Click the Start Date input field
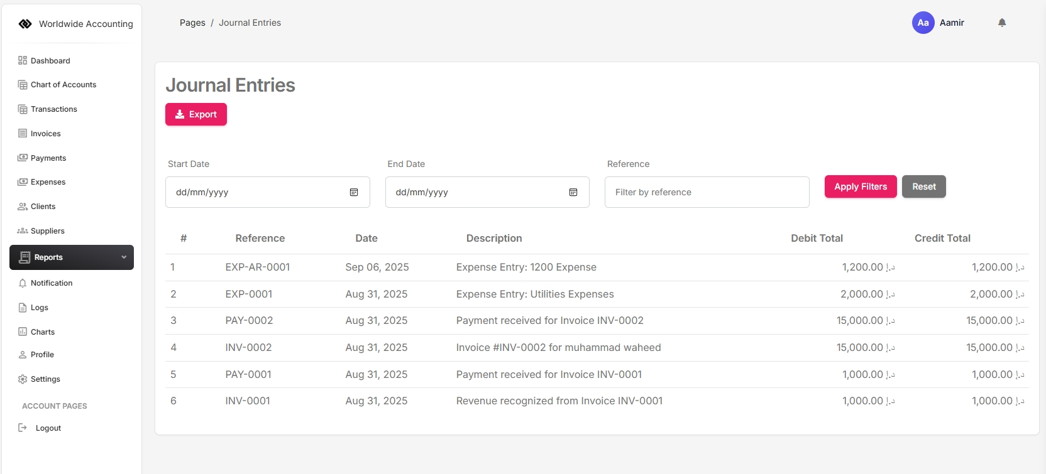The width and height of the screenshot is (1046, 474). click(258, 192)
